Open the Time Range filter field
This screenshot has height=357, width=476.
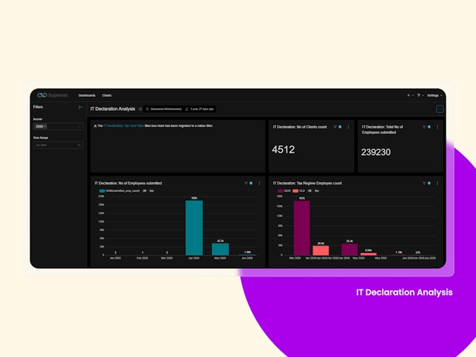click(x=58, y=145)
